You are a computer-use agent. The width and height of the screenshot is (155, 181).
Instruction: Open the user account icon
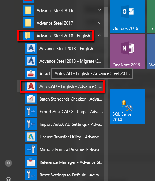coord(8,163)
